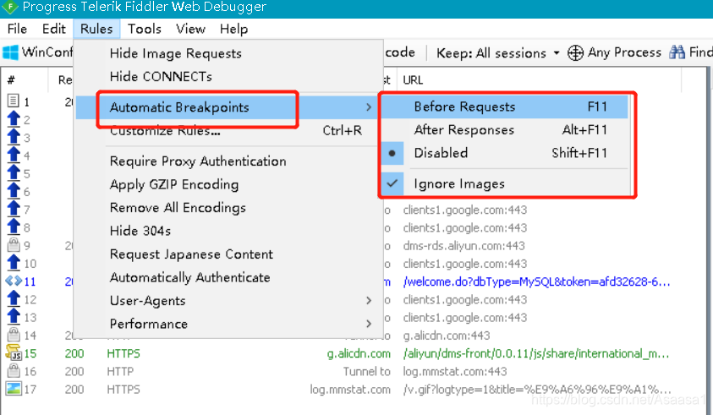Select Before Requests breakpoint option

[x=505, y=106]
